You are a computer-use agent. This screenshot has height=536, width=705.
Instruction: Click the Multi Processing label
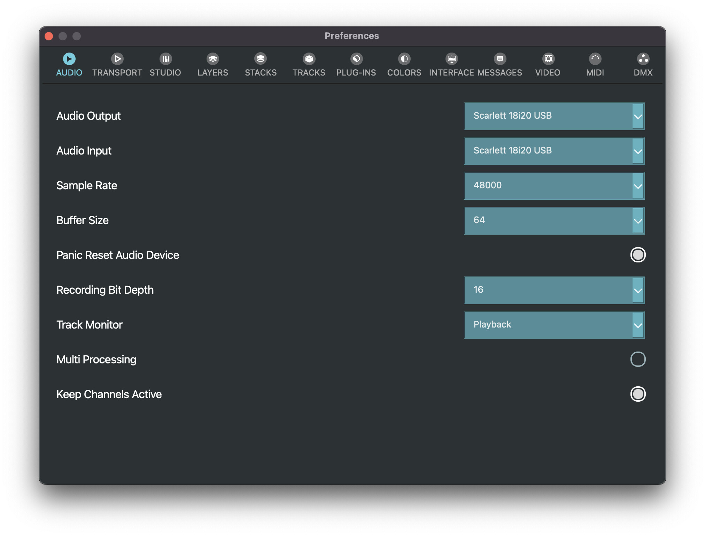(96, 360)
